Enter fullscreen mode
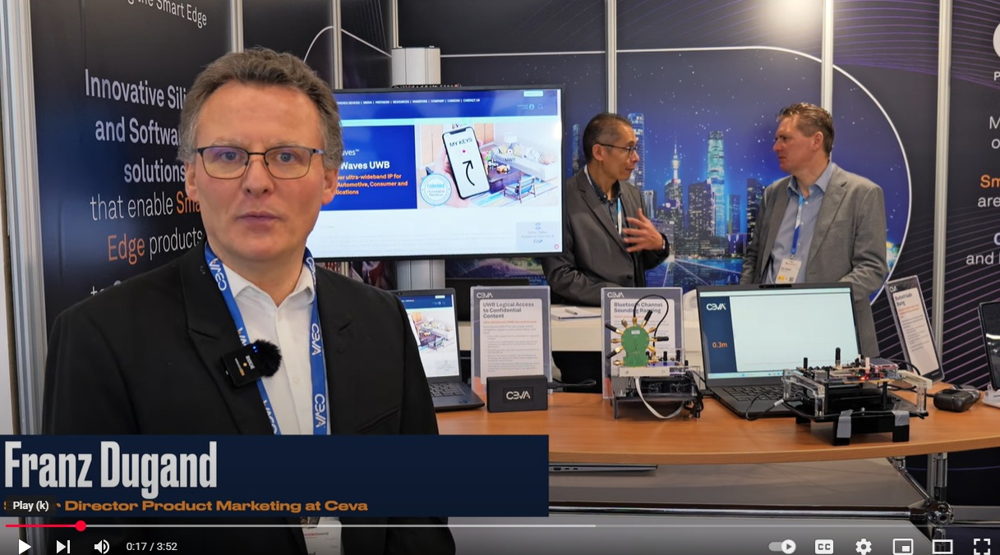The width and height of the screenshot is (1000, 555). tap(981, 546)
